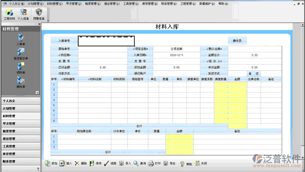Click the 流程 (Workflow) checkmark icon

[106, 163]
